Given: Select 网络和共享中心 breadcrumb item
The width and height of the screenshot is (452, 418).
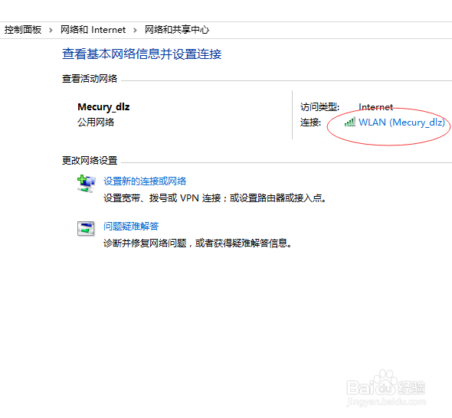Looking at the screenshot, I should (177, 30).
